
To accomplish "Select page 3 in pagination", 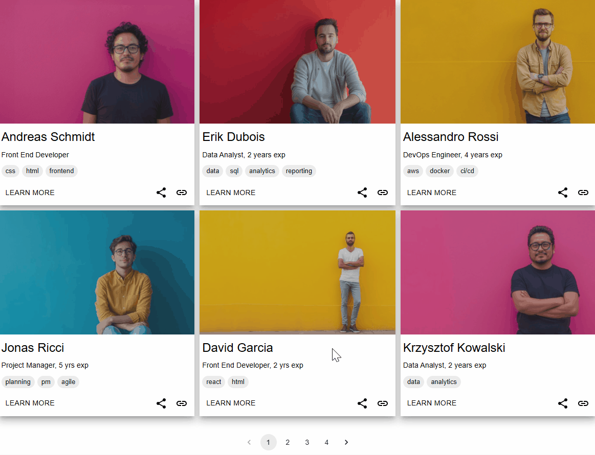I will tap(307, 442).
